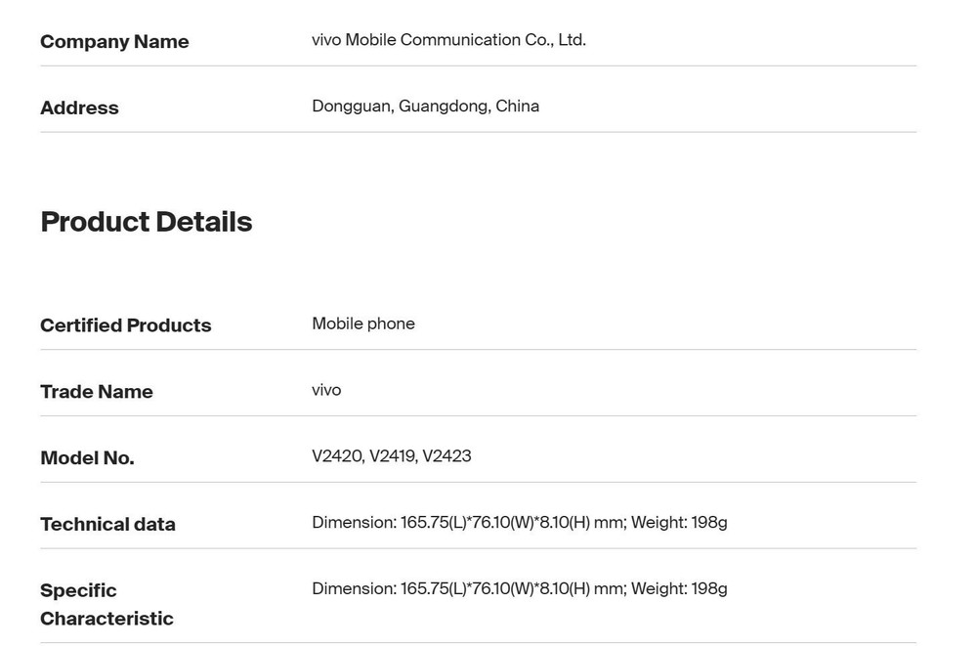The width and height of the screenshot is (977, 646).
Task: Click Weight: 198g in Technical data row
Action: [x=679, y=523]
